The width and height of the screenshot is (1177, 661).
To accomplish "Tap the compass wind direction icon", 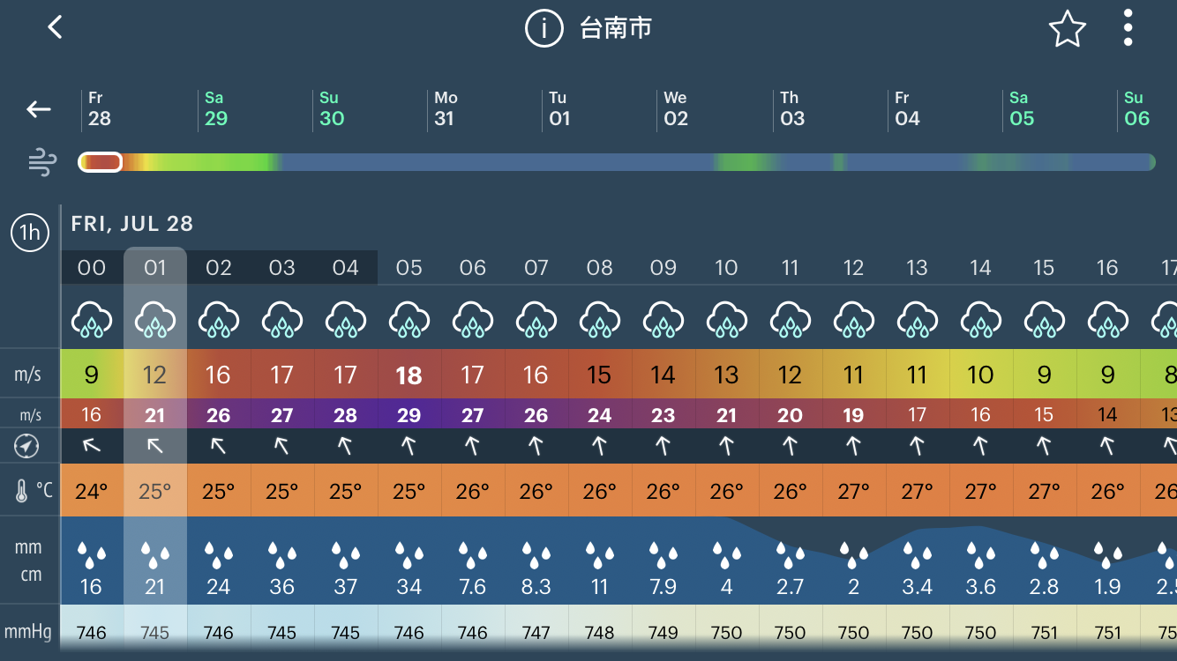I will tap(27, 447).
